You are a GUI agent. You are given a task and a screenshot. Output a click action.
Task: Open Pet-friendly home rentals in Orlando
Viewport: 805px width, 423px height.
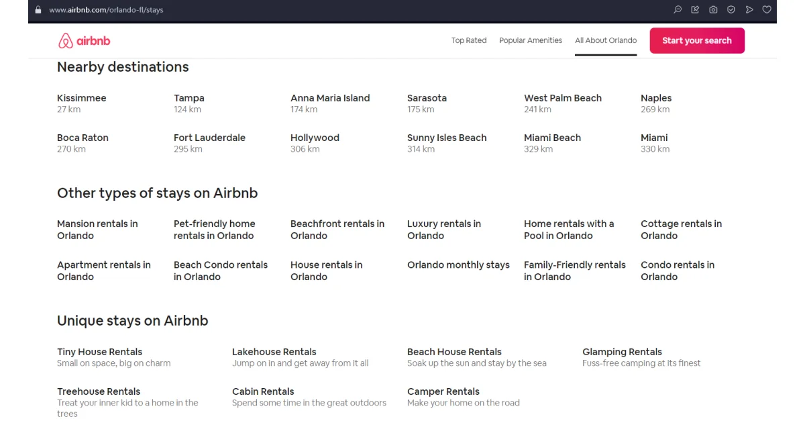click(x=215, y=230)
